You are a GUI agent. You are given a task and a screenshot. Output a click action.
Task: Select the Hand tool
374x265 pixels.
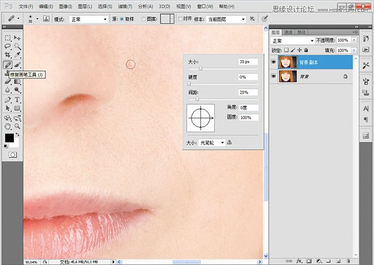tap(8, 126)
